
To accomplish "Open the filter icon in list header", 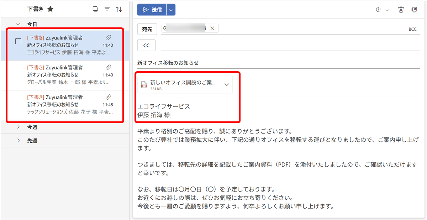I will pyautogui.click(x=107, y=9).
